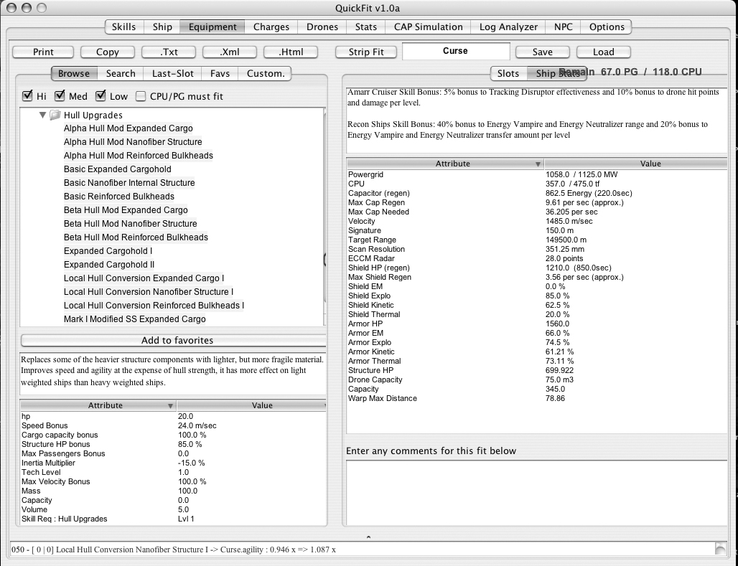Viewport: 738px width, 566px height.
Task: Select Beta Hull Mod Expanded Cargo
Action: pos(126,210)
